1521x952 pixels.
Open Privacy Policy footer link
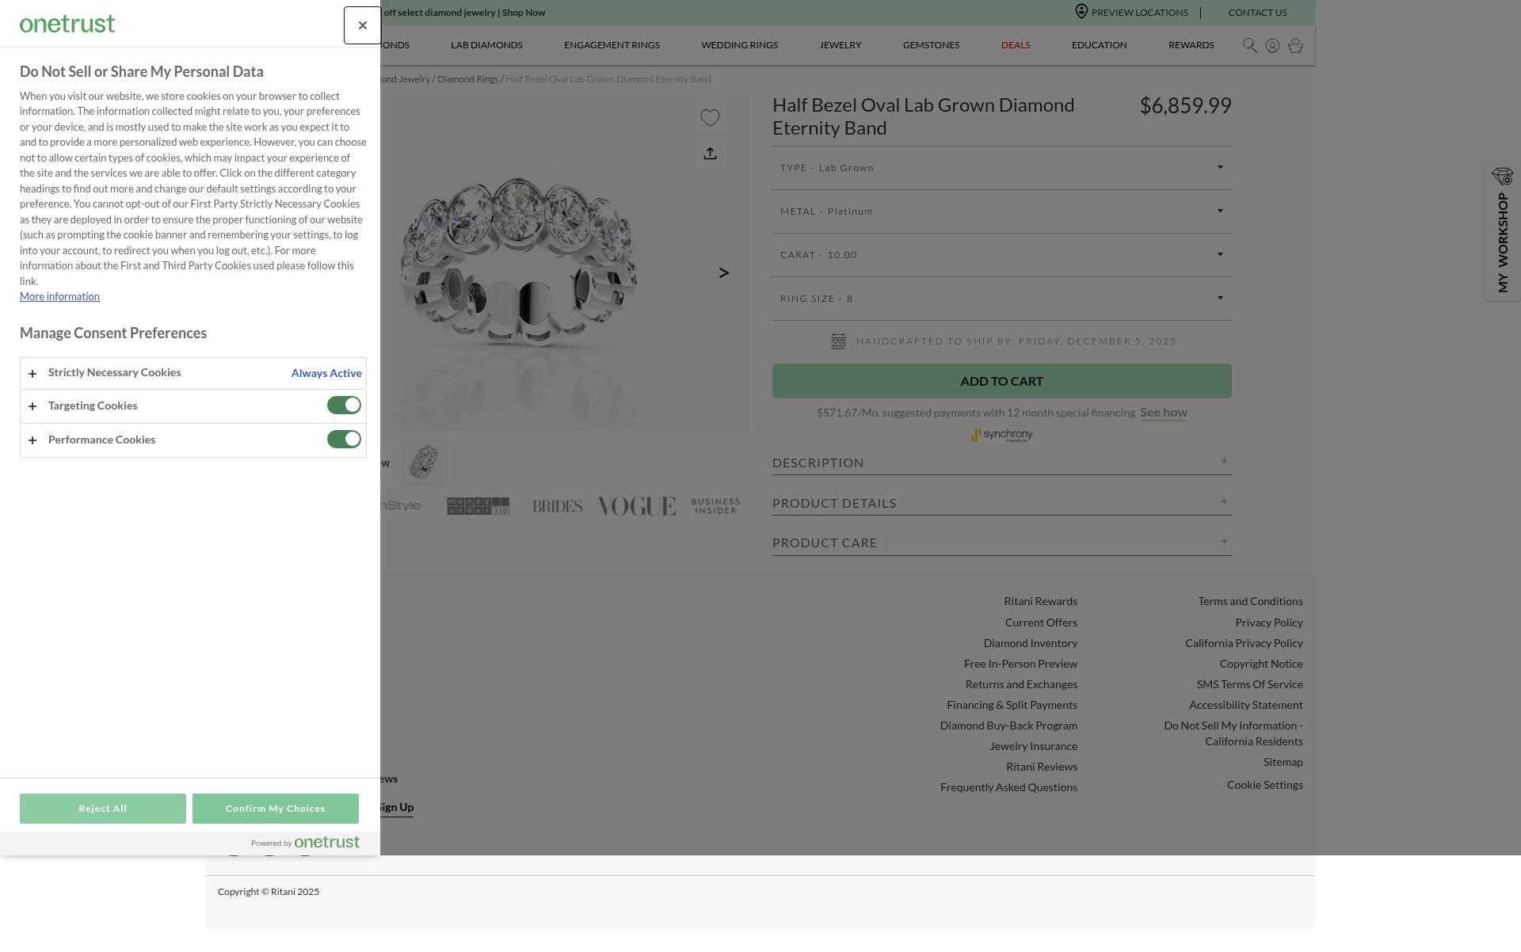(1269, 623)
